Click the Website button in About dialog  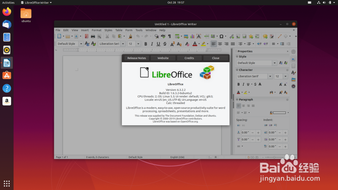163,58
